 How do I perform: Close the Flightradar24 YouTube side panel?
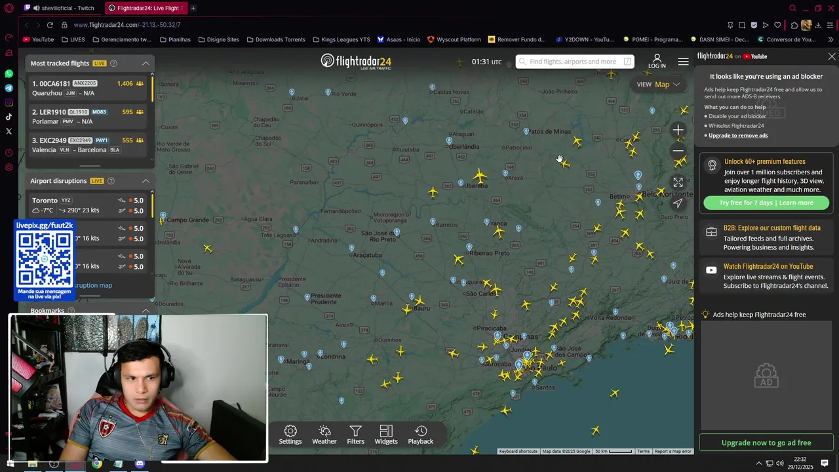832,56
